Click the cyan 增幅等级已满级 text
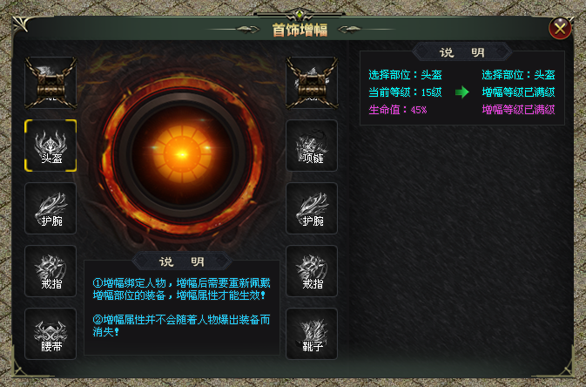 518,92
